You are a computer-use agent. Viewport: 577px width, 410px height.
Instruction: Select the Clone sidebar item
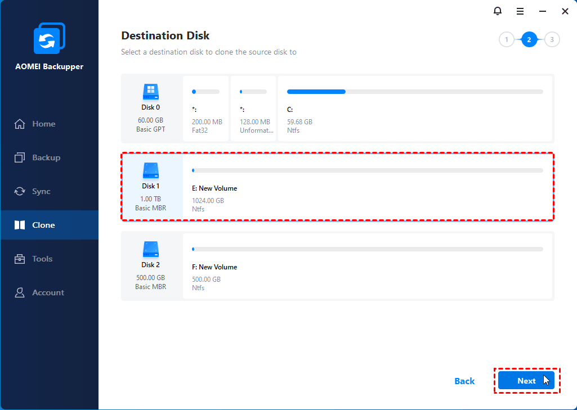pyautogui.click(x=50, y=225)
